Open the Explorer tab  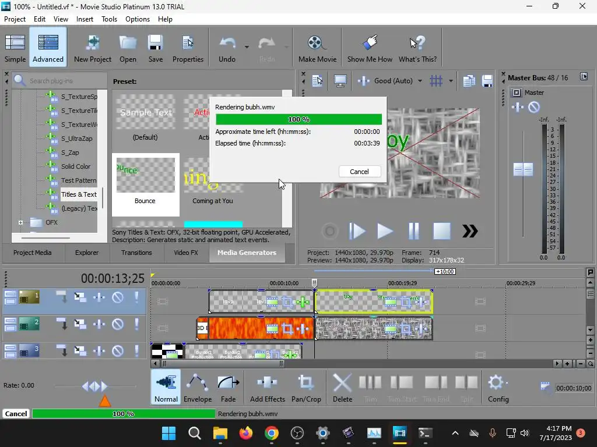point(87,253)
